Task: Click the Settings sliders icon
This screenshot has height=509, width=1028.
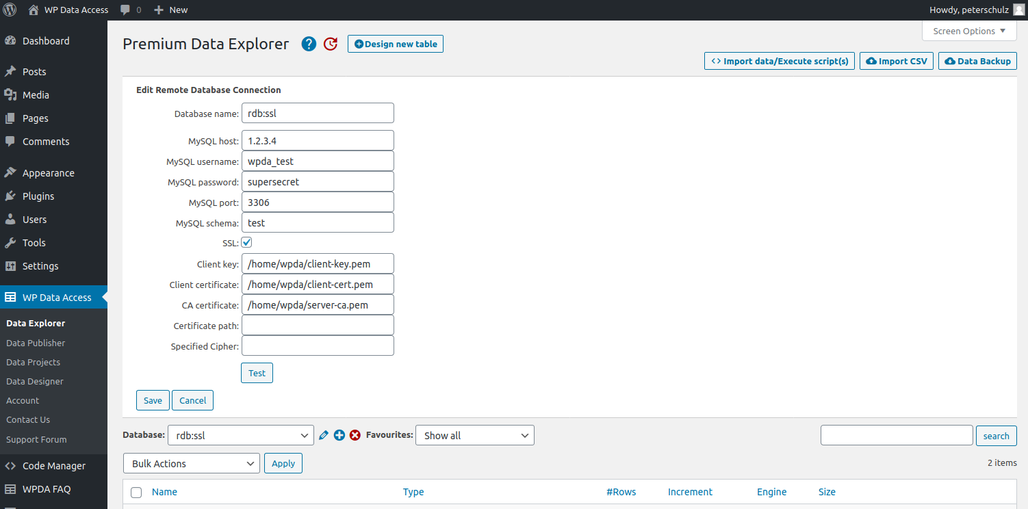Action: click(x=10, y=266)
